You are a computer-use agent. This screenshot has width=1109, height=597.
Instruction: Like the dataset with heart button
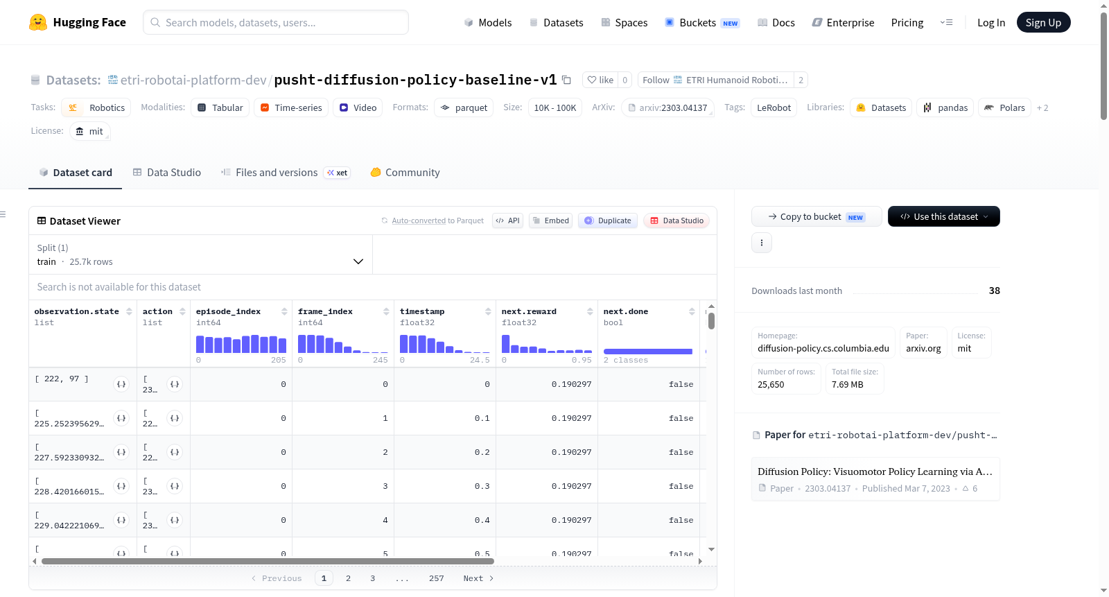coord(600,80)
